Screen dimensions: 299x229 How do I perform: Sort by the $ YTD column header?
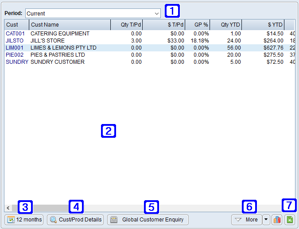click(x=263, y=25)
